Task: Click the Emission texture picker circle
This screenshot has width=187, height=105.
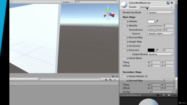Action: click(128, 50)
